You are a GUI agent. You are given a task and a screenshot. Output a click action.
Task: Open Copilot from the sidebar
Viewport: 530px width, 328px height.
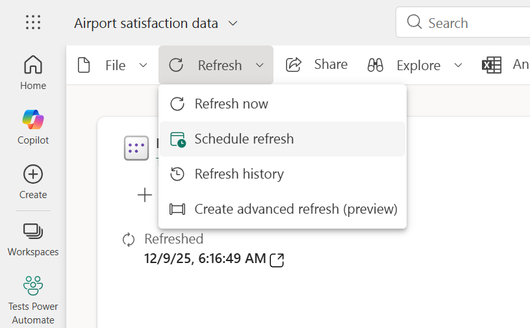click(x=33, y=127)
